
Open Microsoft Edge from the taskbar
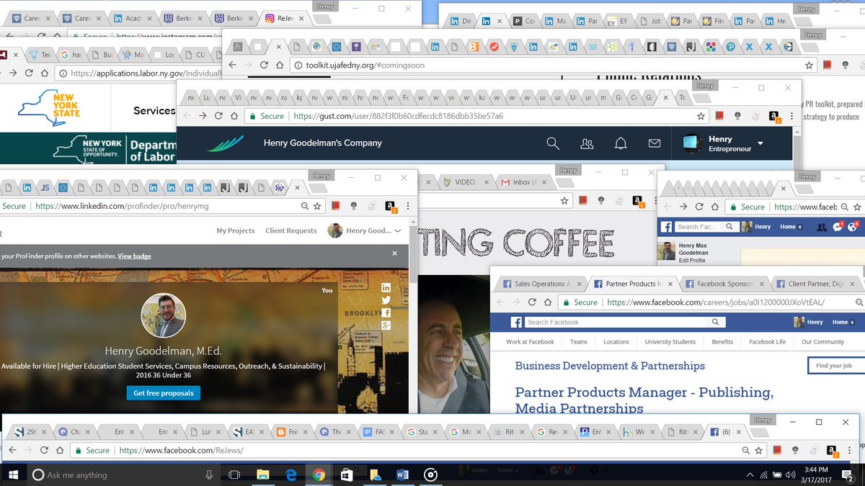(291, 474)
